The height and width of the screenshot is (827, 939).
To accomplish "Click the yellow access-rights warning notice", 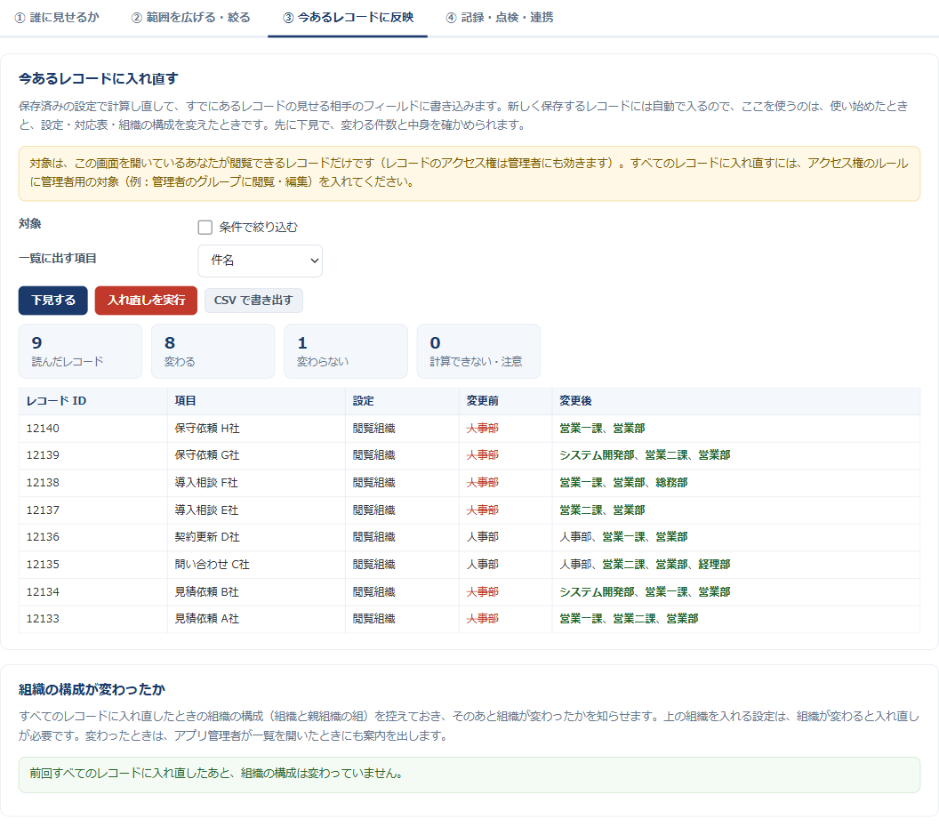I will point(469,173).
